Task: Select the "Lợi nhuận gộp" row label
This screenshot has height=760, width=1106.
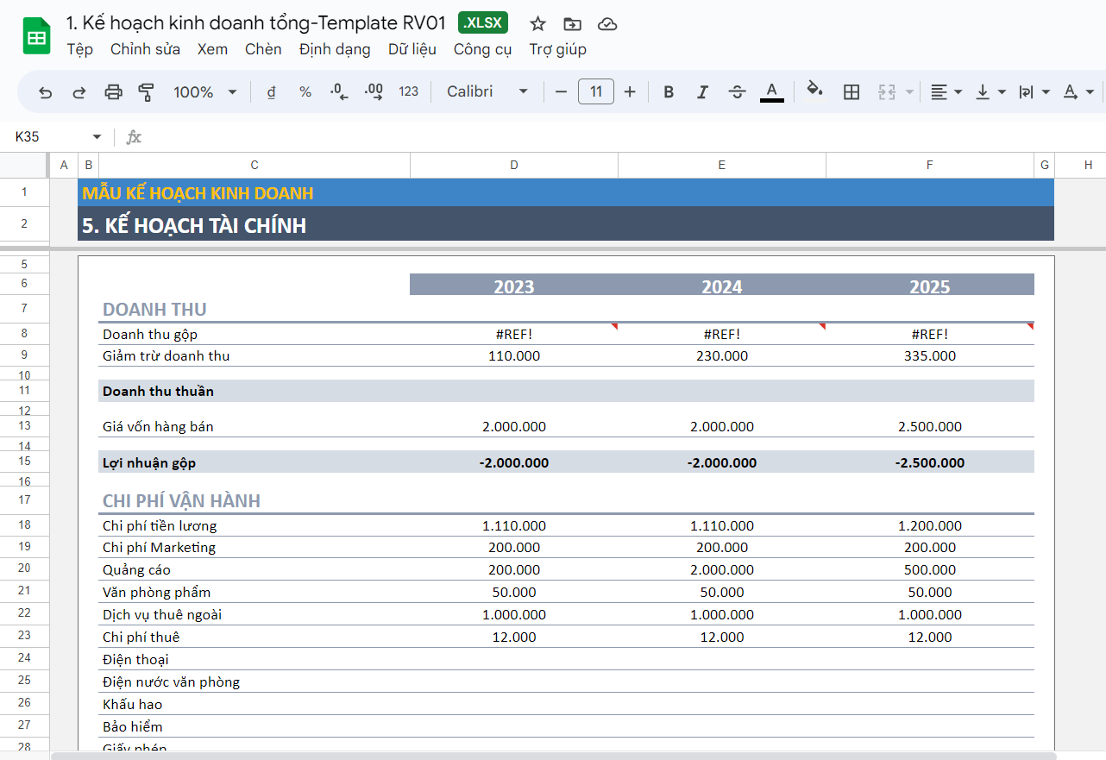Action: point(255,462)
